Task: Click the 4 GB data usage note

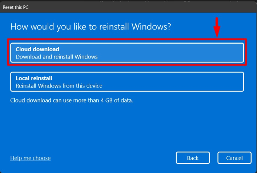Action: click(72, 100)
